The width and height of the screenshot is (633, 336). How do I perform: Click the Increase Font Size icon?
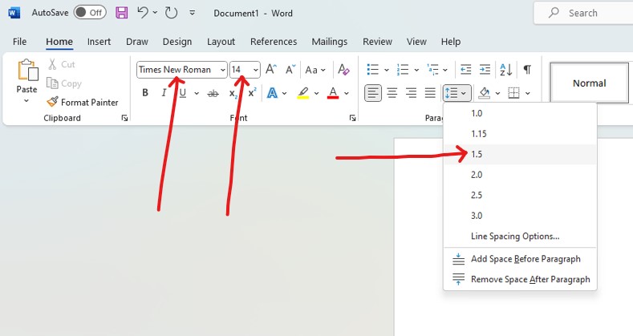[x=271, y=70]
